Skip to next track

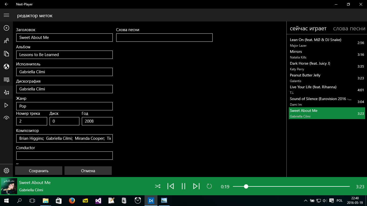[x=196, y=186]
